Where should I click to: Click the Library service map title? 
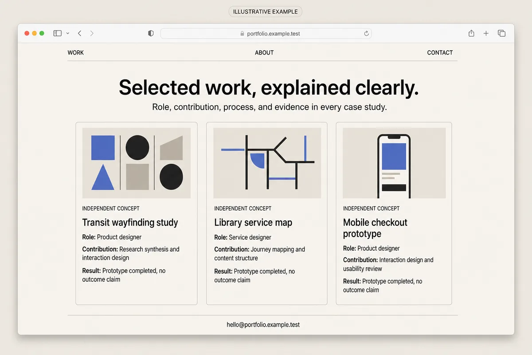click(253, 223)
